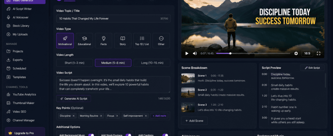Open video player settings gear
333x136 pixels.
(x=296, y=53)
